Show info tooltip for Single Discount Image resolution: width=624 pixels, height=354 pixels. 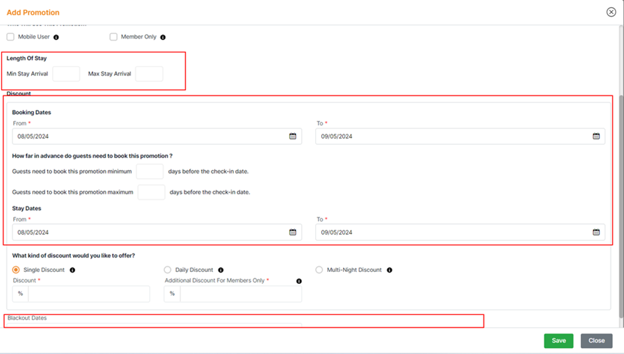(x=72, y=270)
